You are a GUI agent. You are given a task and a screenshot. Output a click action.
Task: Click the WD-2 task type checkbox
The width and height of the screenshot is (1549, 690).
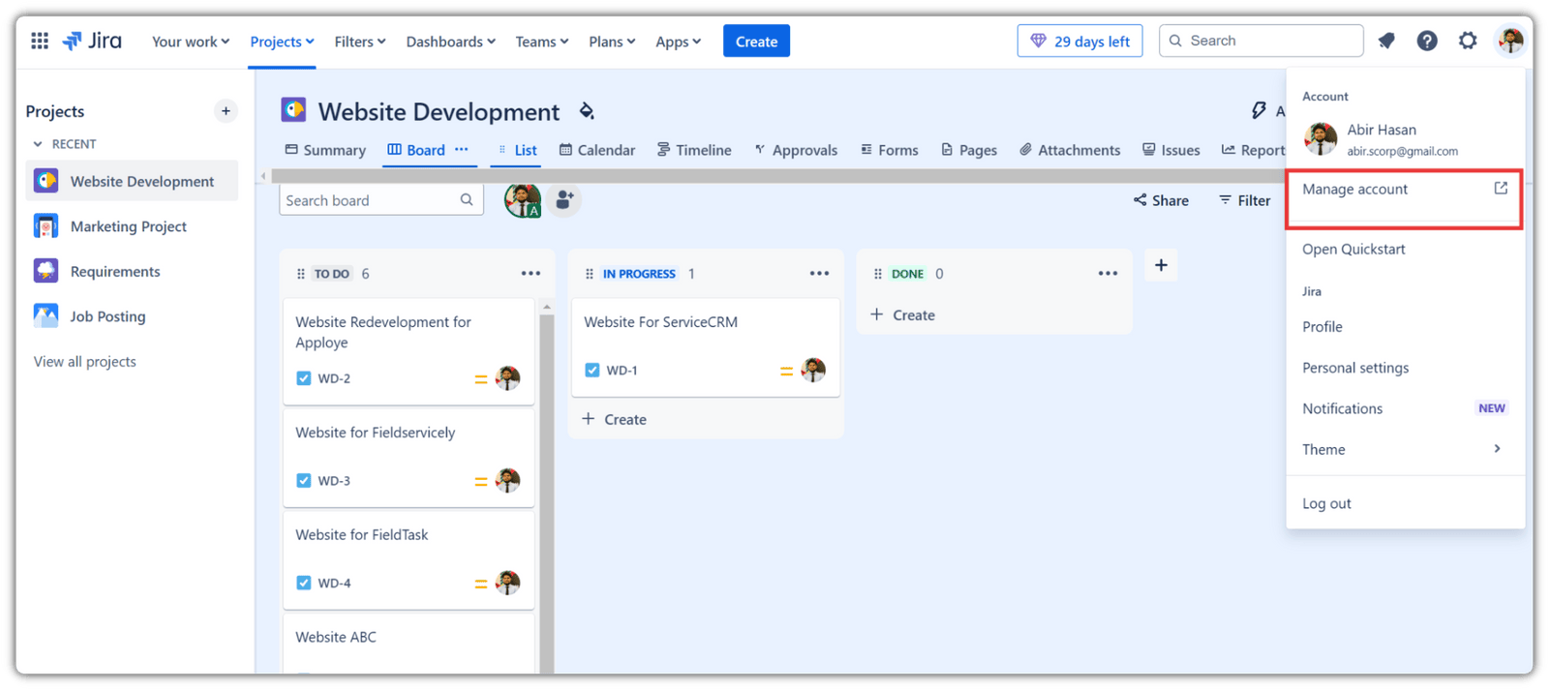click(x=304, y=378)
